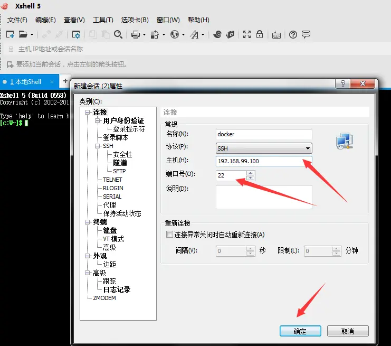Open the dropdown arrow beside Open folder icon
The width and height of the screenshot is (391, 346).
(x=32, y=34)
